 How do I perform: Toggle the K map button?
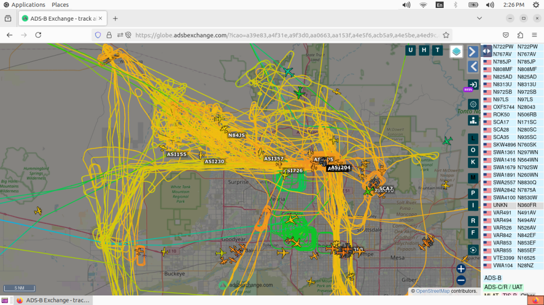point(473,162)
